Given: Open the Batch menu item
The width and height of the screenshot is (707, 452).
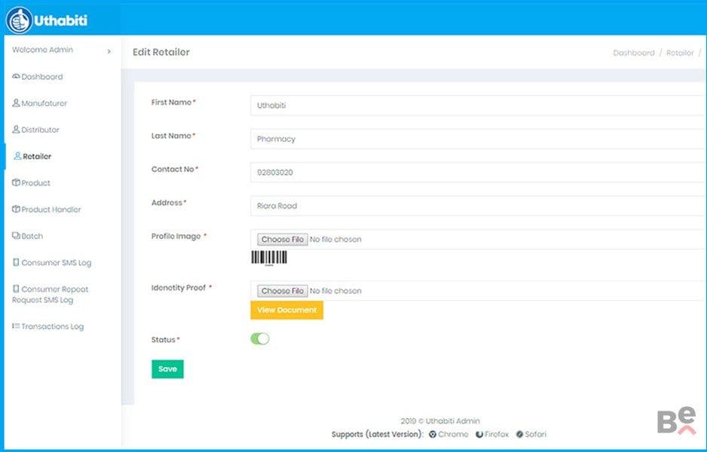Looking at the screenshot, I should (x=32, y=236).
